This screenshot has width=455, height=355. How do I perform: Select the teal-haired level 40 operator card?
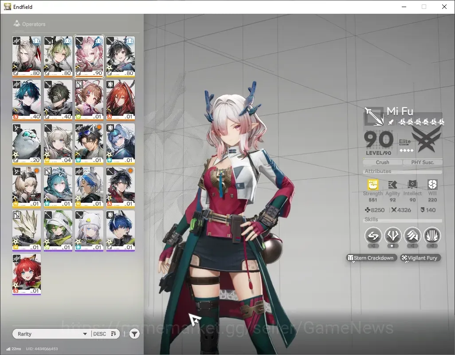27,100
